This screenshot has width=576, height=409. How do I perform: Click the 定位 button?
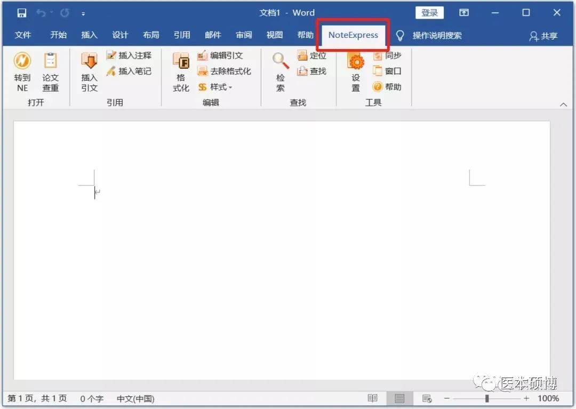pos(312,55)
